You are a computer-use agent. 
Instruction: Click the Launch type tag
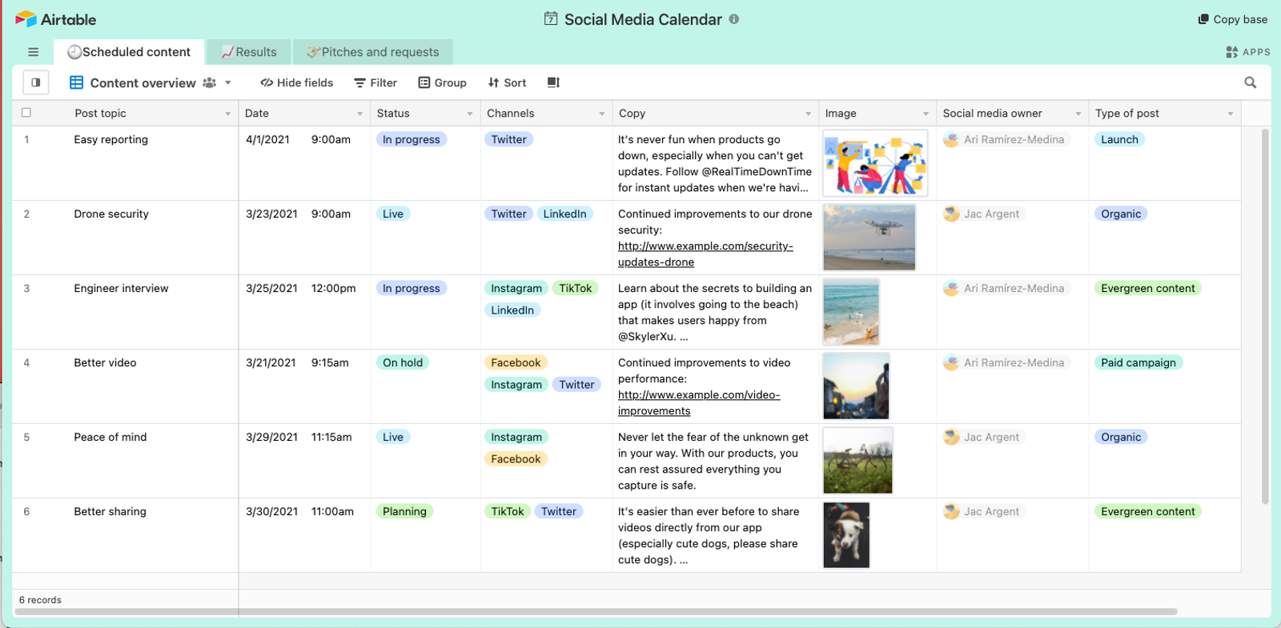tap(1120, 139)
